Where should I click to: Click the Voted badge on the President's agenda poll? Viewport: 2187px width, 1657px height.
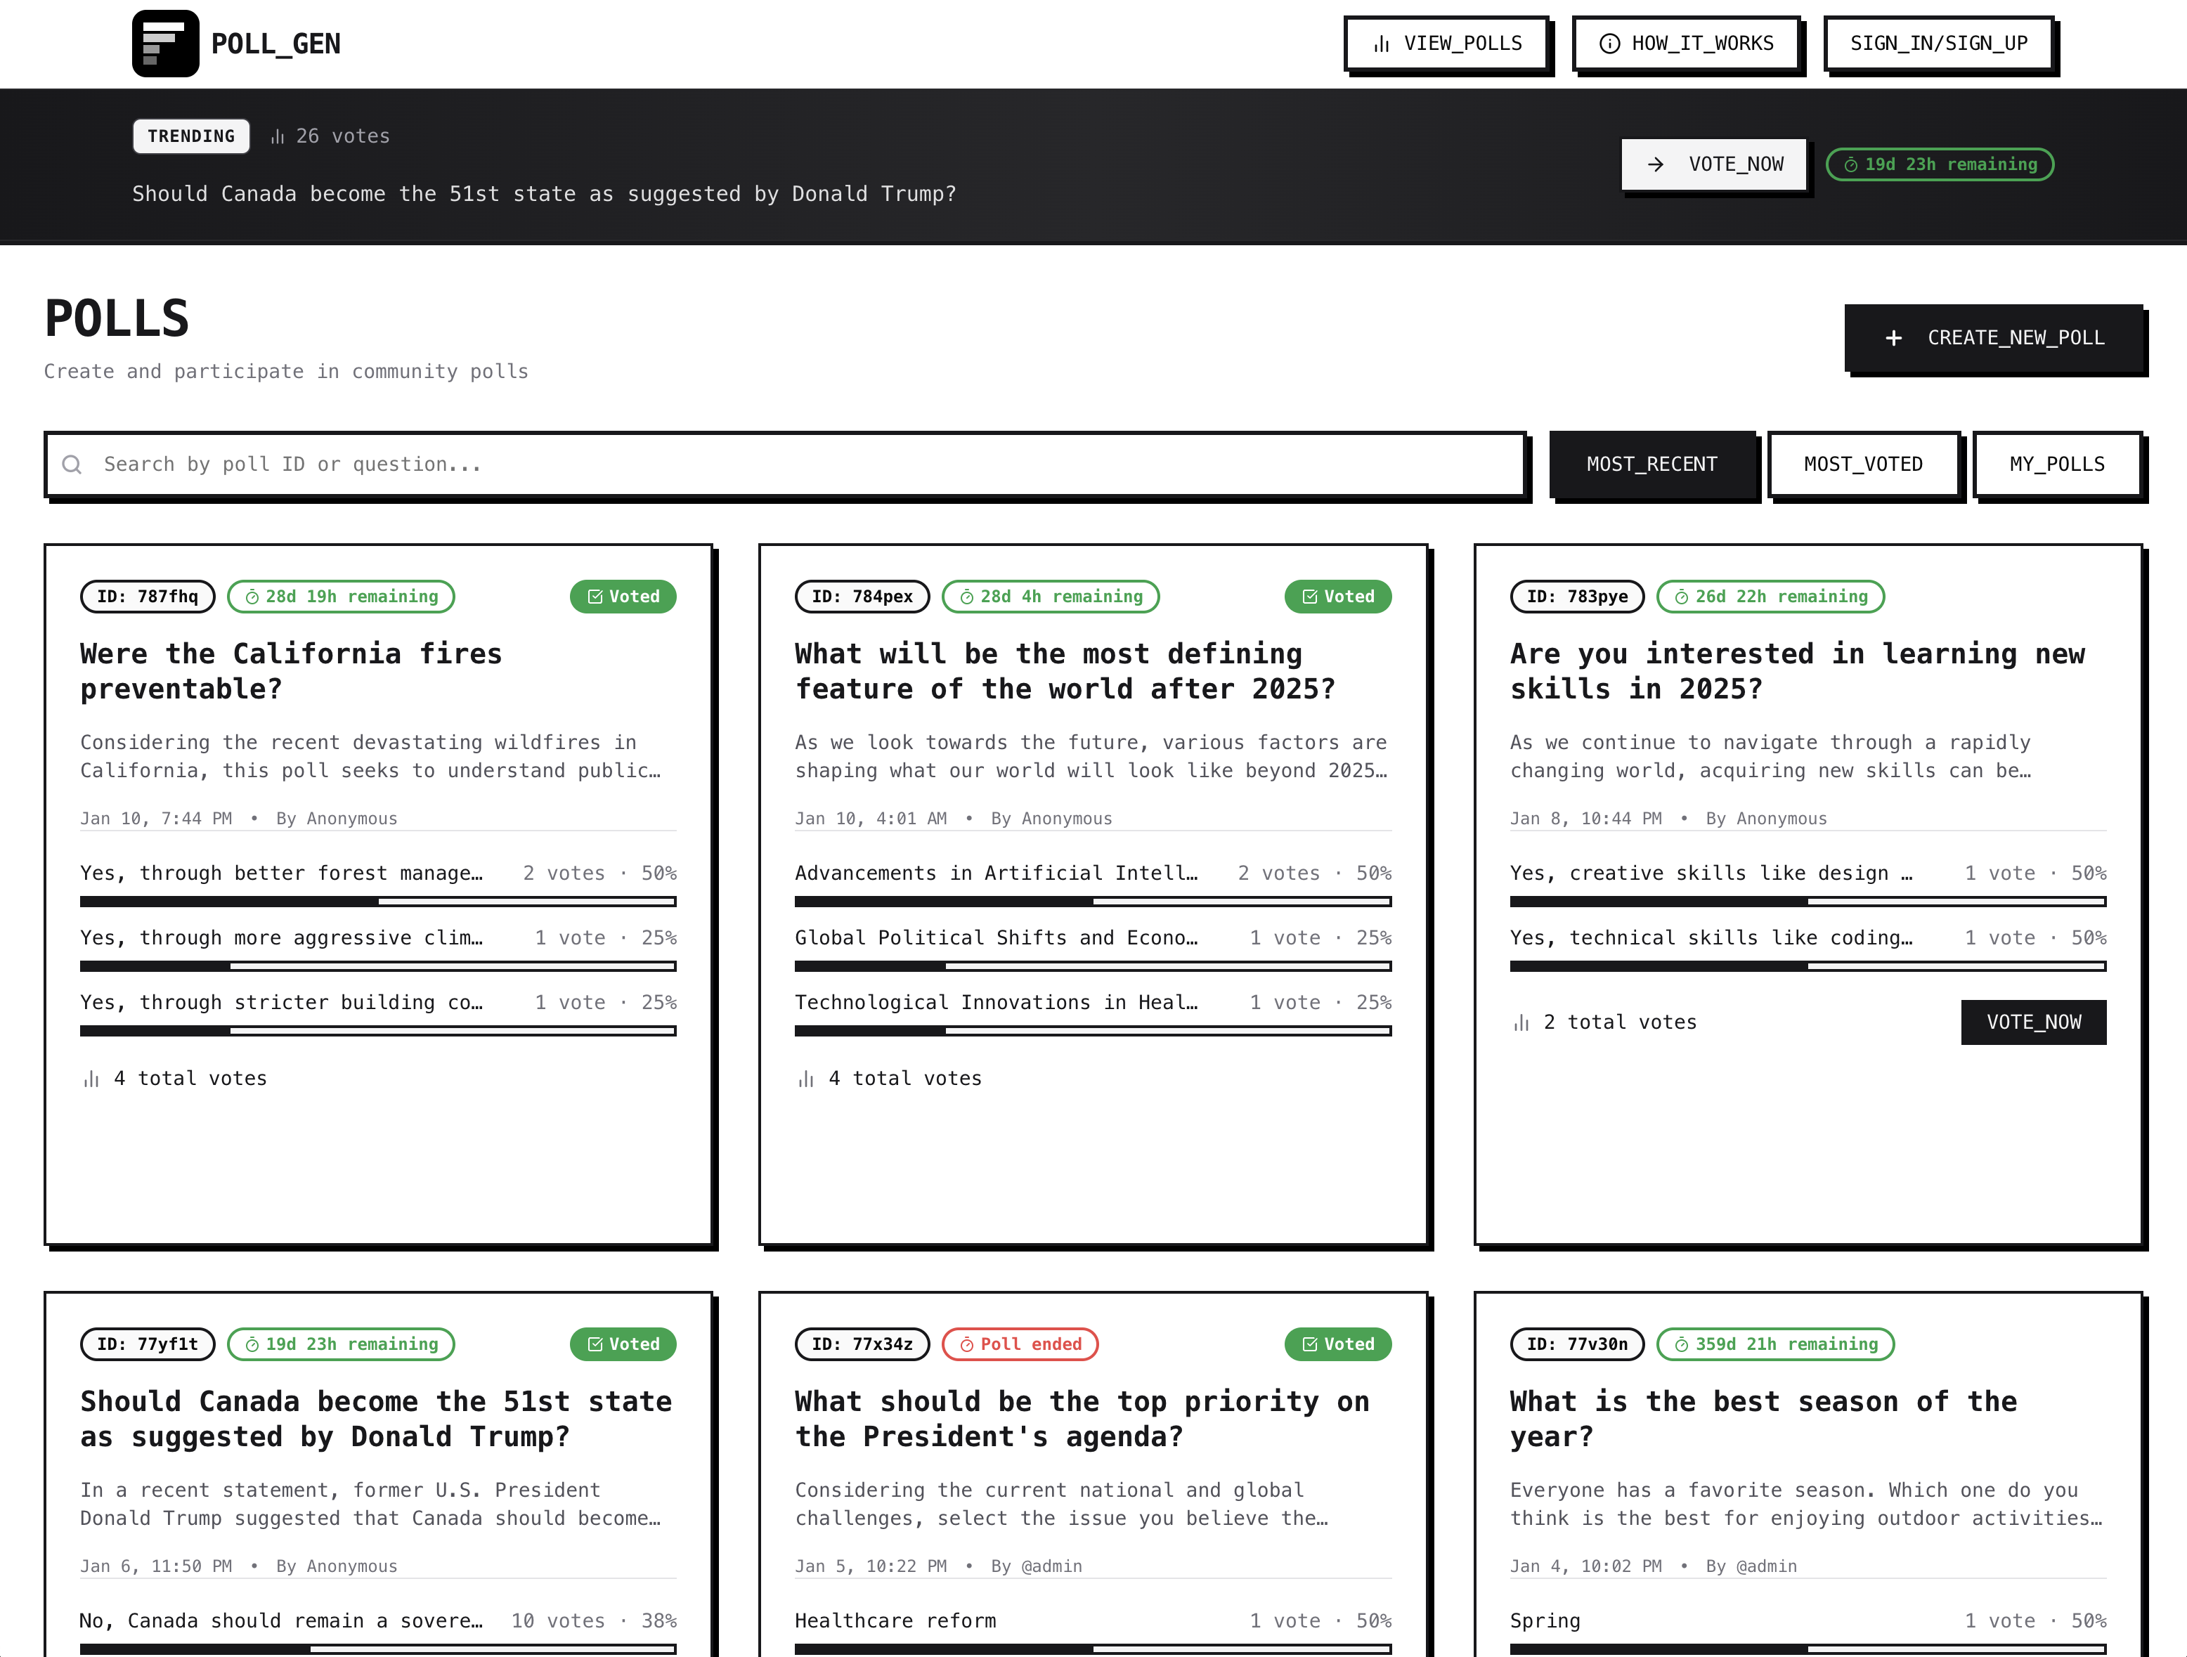[x=1337, y=1344]
